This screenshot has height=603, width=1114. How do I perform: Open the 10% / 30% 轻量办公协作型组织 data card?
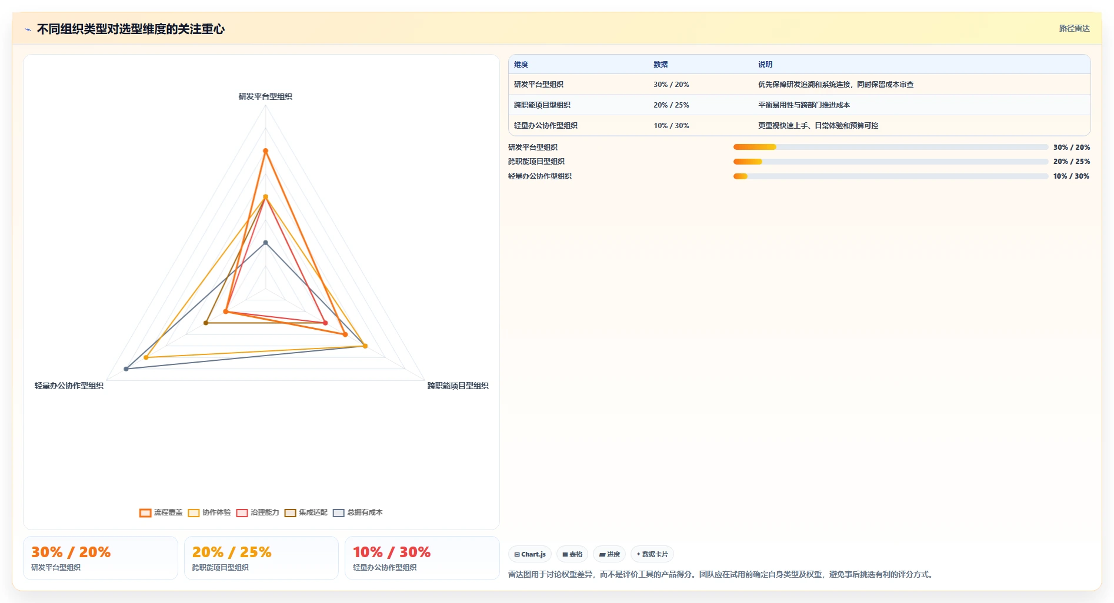pyautogui.click(x=422, y=558)
